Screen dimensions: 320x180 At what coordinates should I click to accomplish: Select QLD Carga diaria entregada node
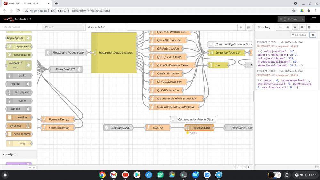click(x=174, y=107)
